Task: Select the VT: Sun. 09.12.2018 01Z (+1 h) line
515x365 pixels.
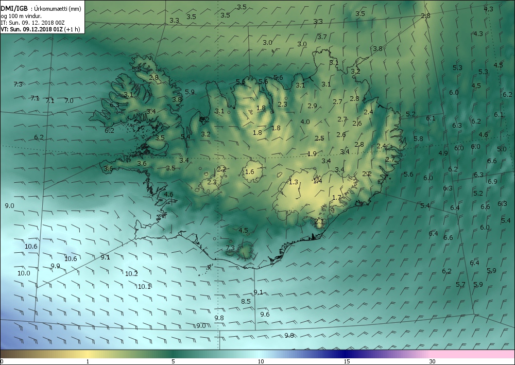Action: pos(40,29)
